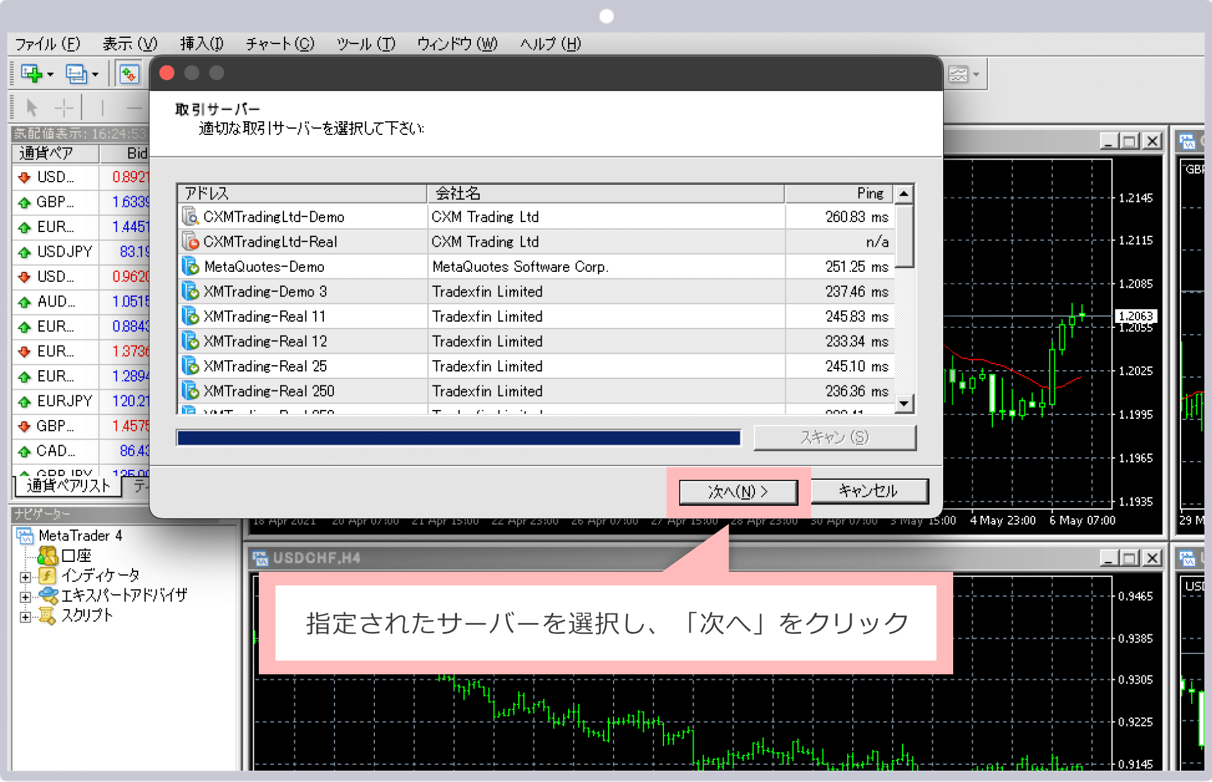This screenshot has height=782, width=1212.
Task: Click the scan progress bar
Action: [459, 438]
